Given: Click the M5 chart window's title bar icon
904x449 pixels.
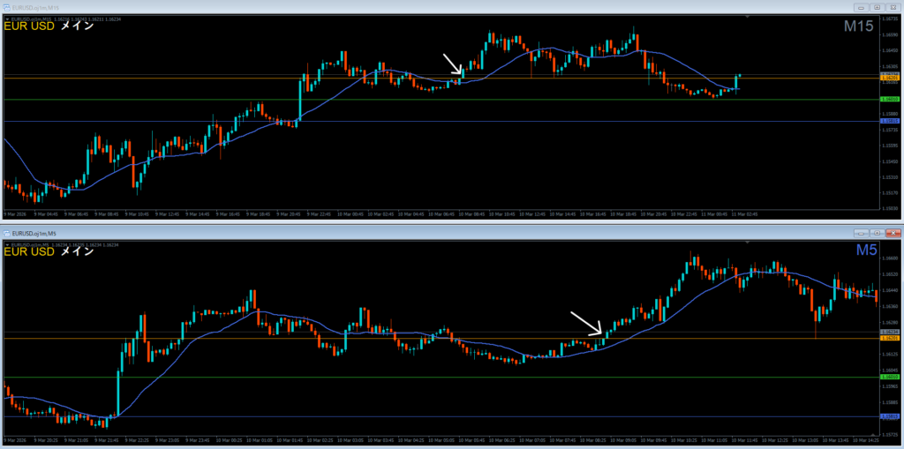Looking at the screenshot, I should (x=7, y=231).
